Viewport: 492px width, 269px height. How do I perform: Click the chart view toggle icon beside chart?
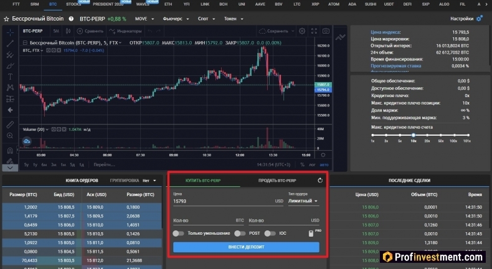[x=340, y=37]
